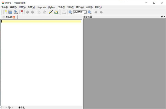166x109 pixels.
Task: Undock the 乐谱视图 panel with the float button
Action: [x=162, y=17]
